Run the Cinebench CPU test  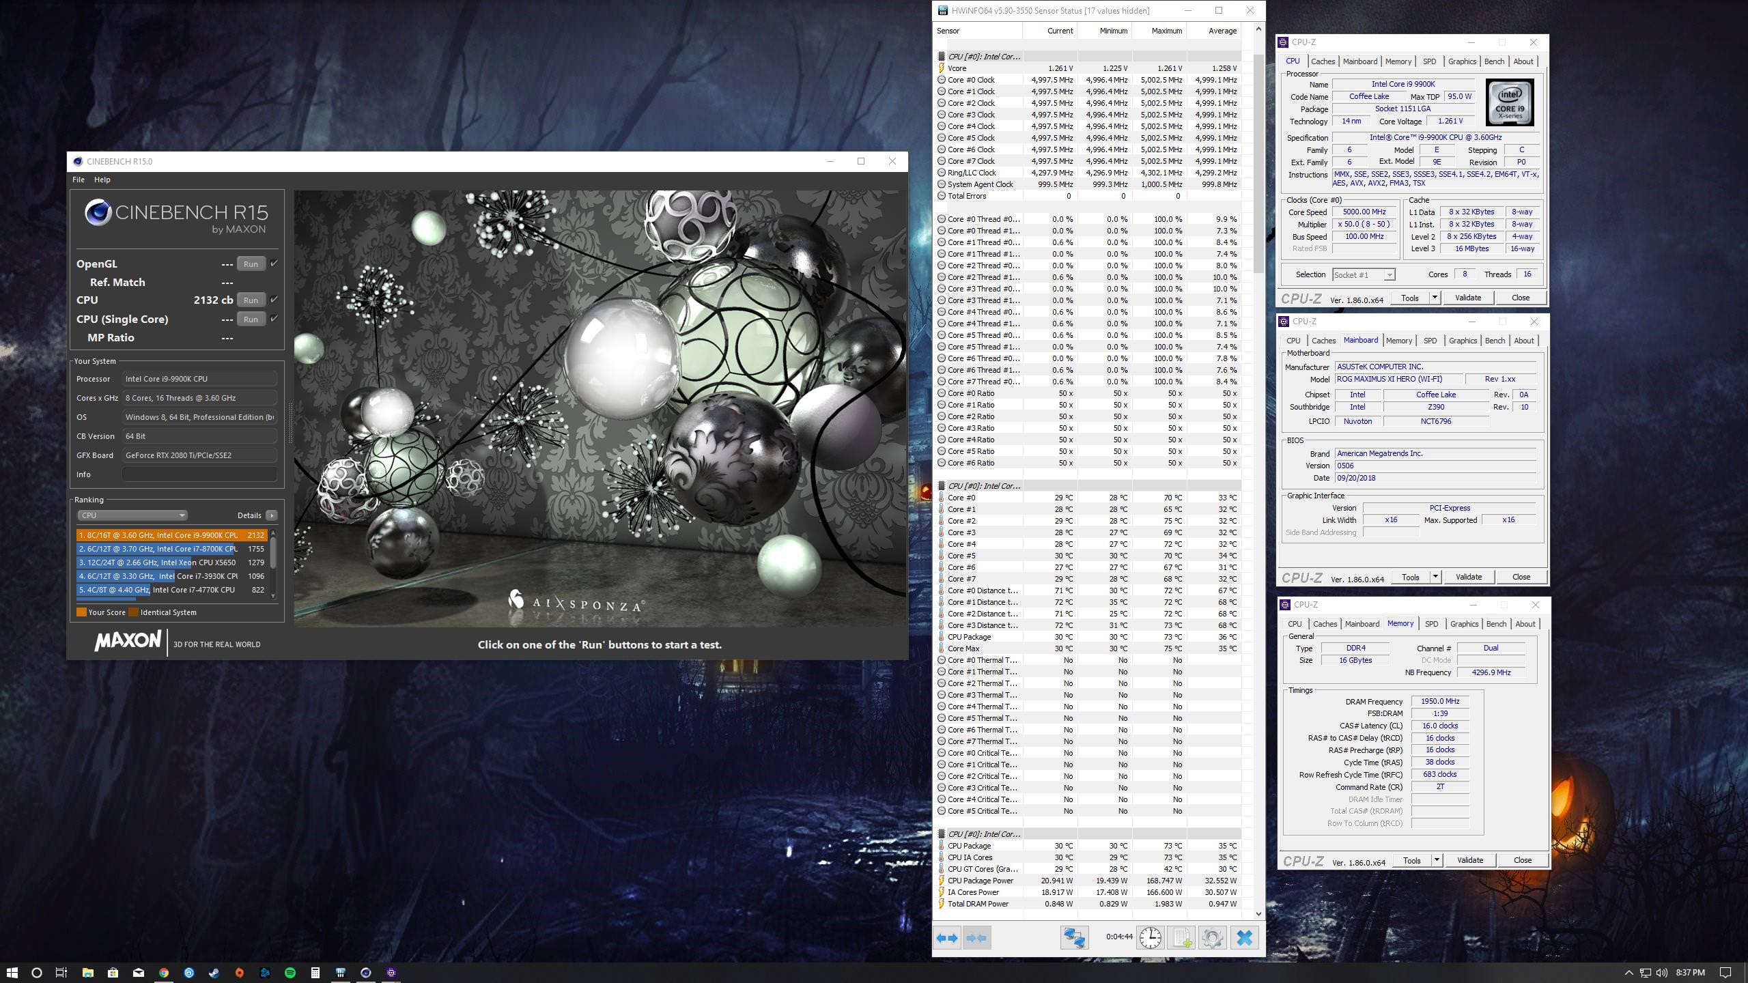pos(251,300)
